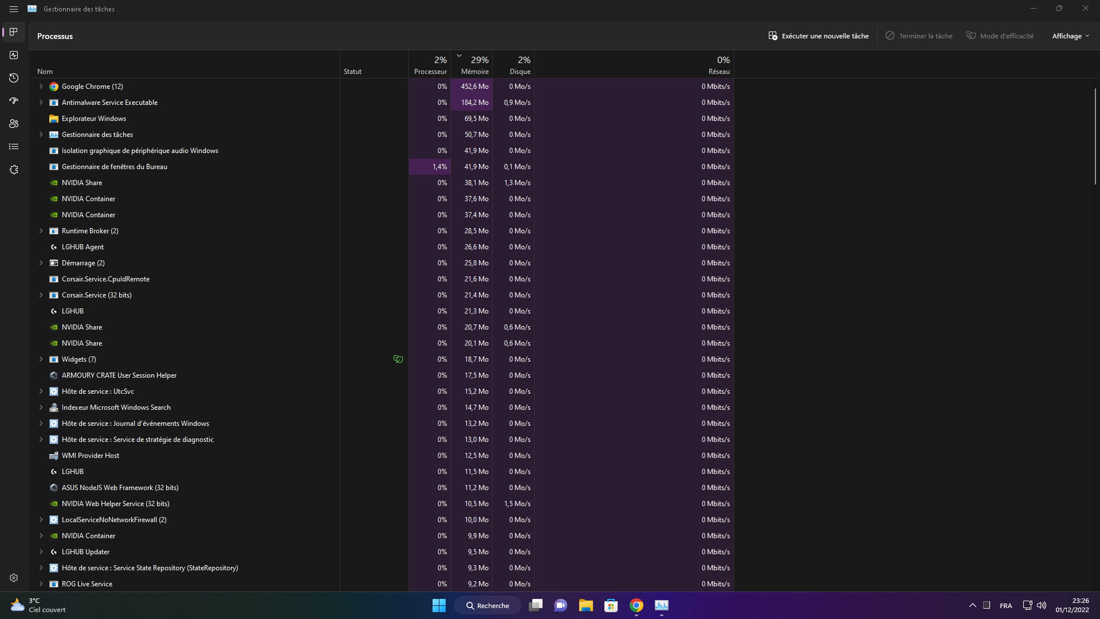Click Exécuter une nouvelle tâche
Screen dimensions: 1100x619
tap(818, 36)
